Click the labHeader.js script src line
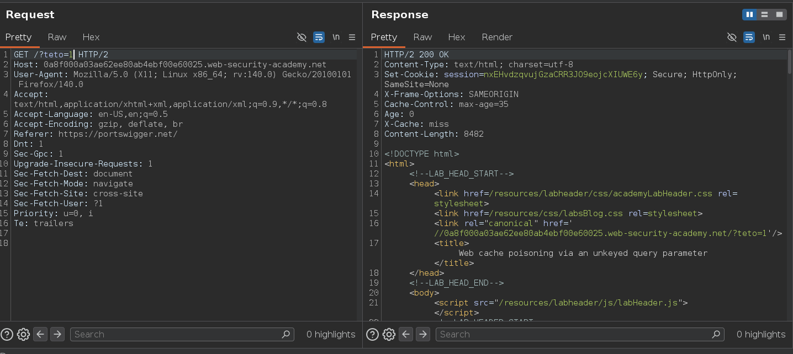This screenshot has width=793, height=354. (x=561, y=303)
